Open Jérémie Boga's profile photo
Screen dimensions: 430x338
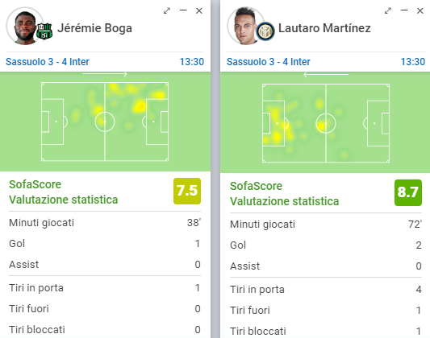(25, 26)
